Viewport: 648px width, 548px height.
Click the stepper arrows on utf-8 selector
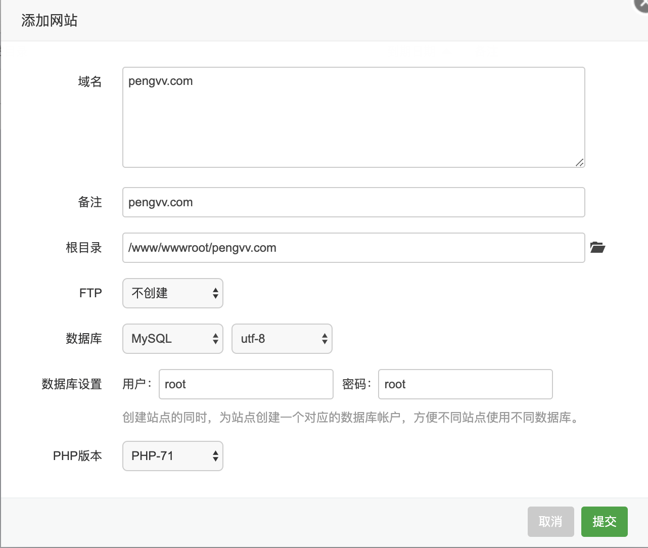click(x=324, y=339)
